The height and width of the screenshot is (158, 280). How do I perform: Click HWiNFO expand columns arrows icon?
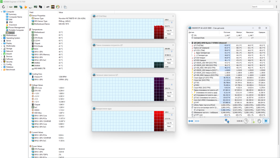(x=190, y=121)
